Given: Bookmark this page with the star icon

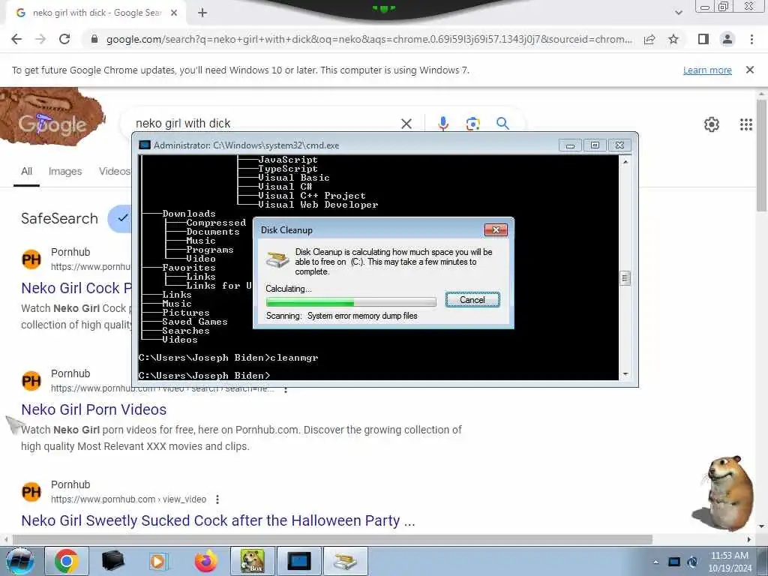Looking at the screenshot, I should [x=673, y=39].
